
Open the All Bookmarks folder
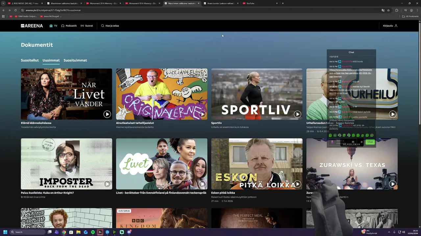(x=410, y=16)
